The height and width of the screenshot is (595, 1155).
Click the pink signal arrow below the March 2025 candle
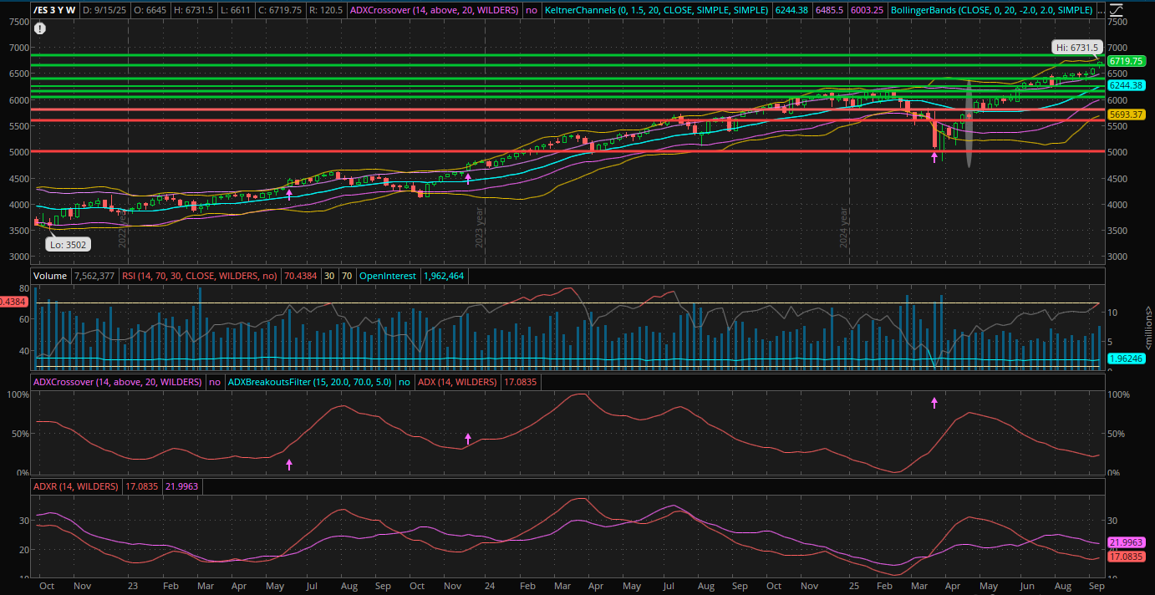point(934,157)
